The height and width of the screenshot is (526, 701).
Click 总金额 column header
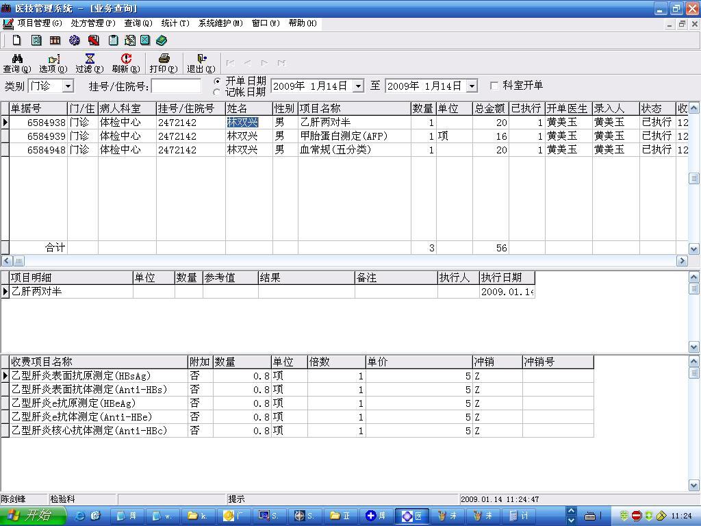coord(490,109)
